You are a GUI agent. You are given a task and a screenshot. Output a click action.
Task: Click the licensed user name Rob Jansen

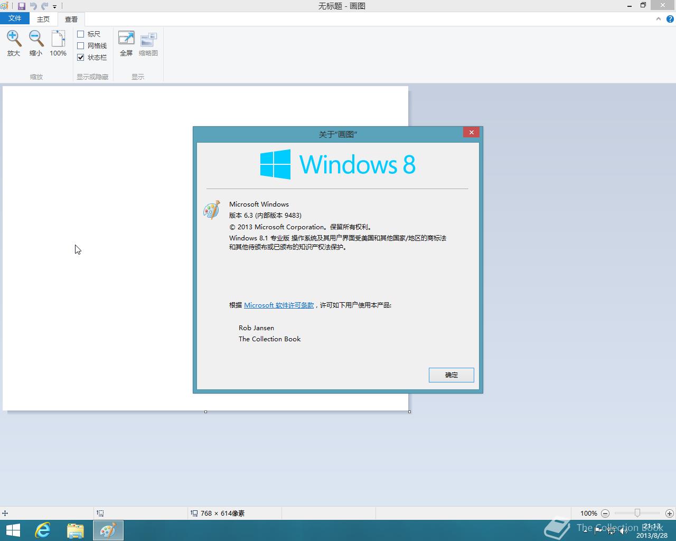click(256, 328)
